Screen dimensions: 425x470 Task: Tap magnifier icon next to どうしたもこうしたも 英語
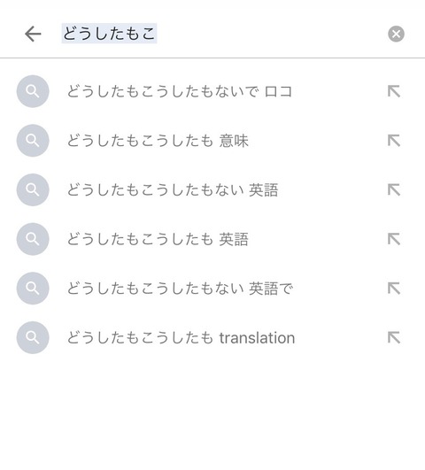coord(33,239)
